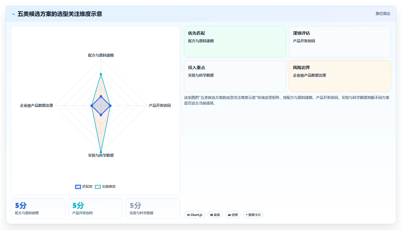Click the 五类候选方案的选型关注维度示意 title
The height and width of the screenshot is (230, 402).
60,14
